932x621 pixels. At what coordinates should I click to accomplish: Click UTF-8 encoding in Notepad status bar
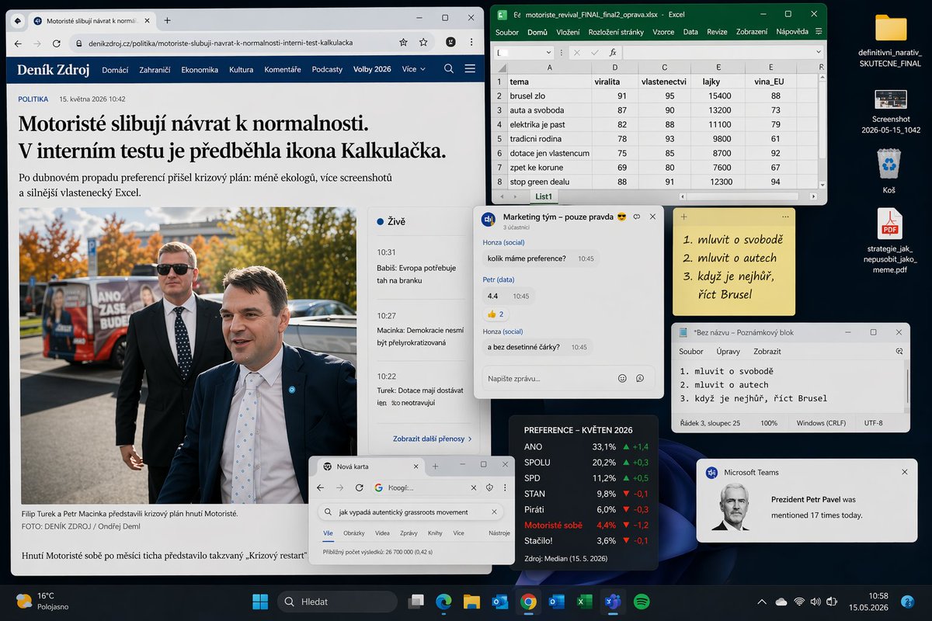pyautogui.click(x=873, y=423)
